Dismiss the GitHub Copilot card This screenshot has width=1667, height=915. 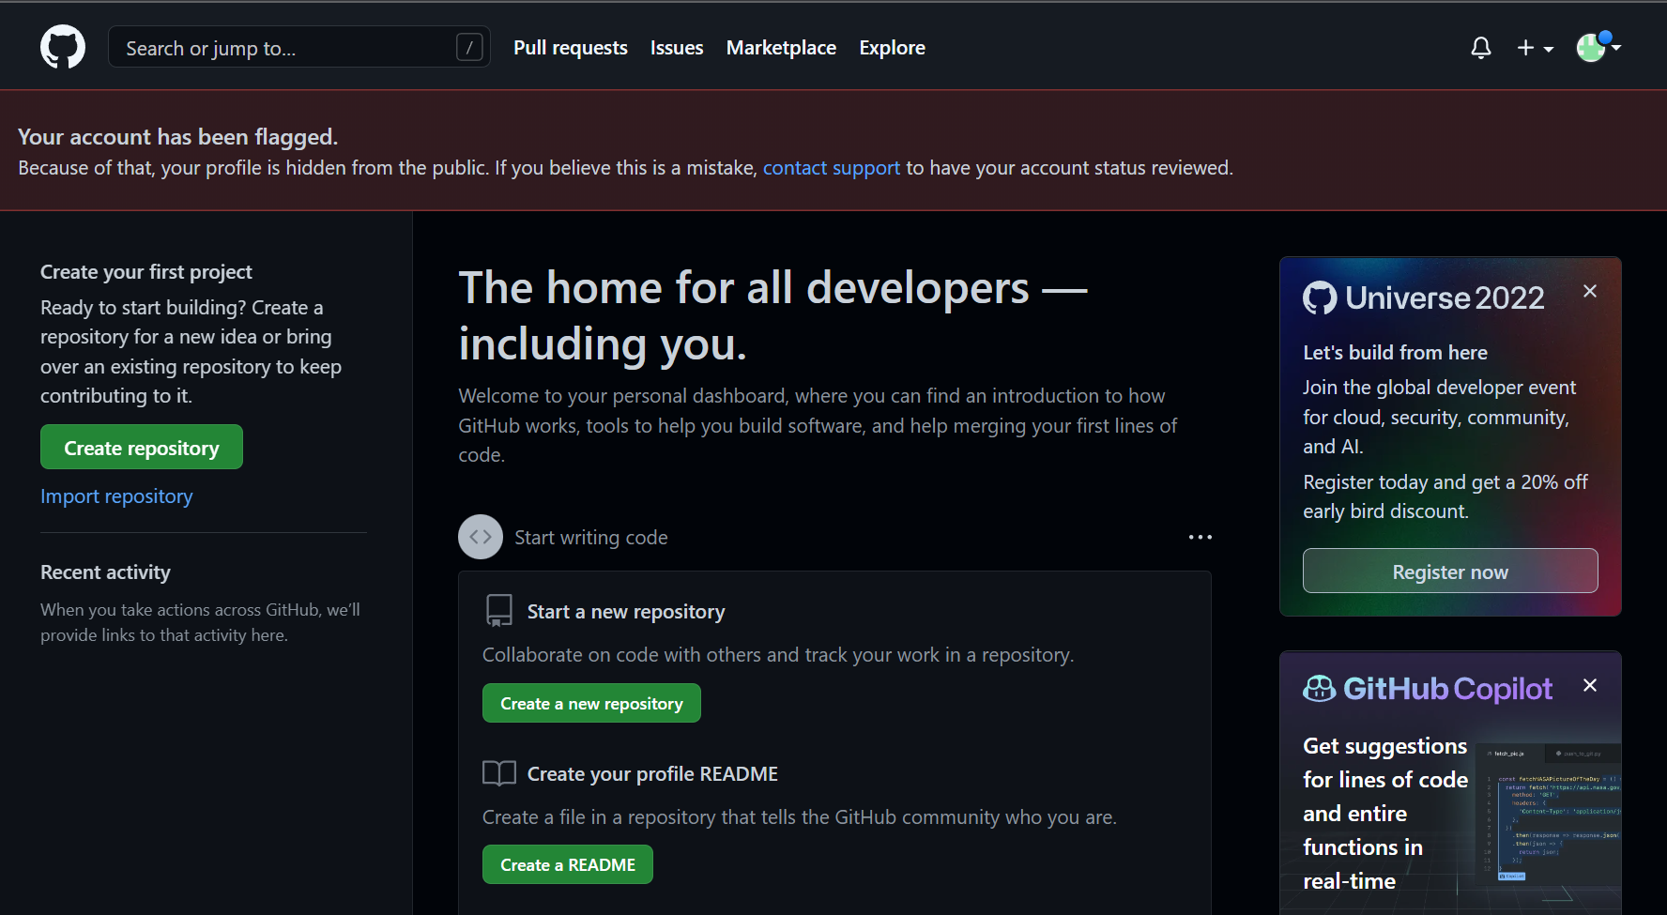(1590, 686)
